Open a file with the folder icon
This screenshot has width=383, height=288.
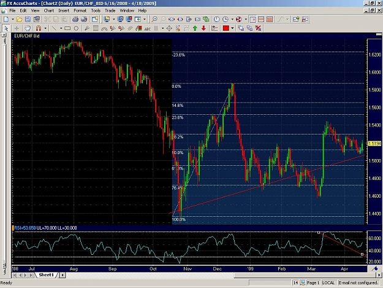click(x=19, y=19)
